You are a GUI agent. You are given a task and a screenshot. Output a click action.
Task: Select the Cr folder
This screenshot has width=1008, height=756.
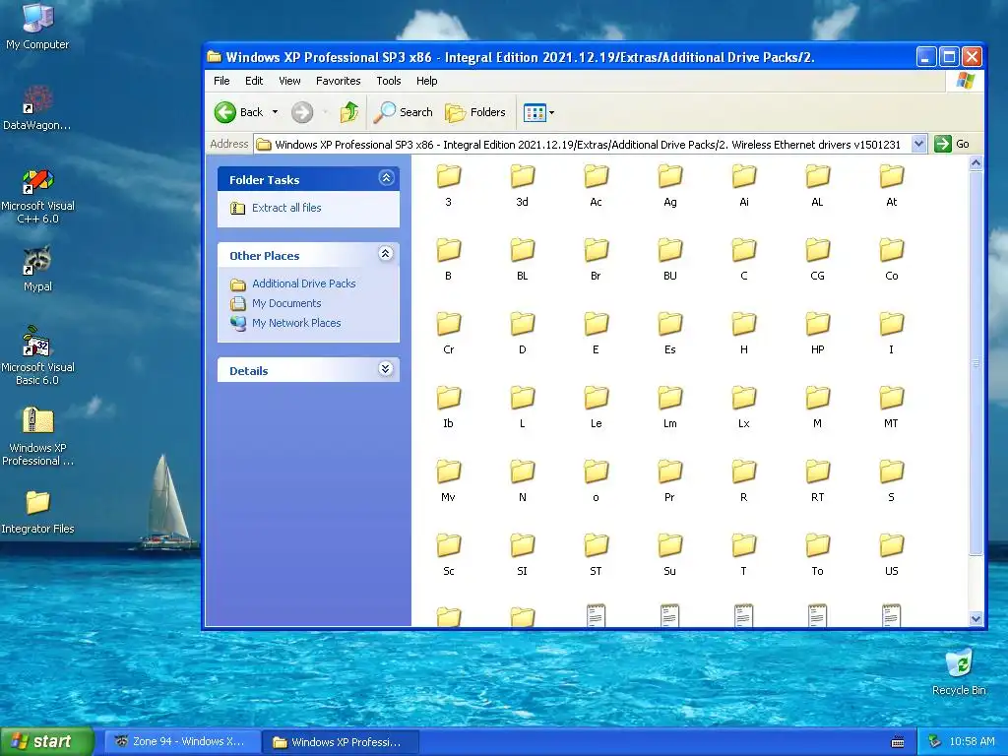[448, 333]
